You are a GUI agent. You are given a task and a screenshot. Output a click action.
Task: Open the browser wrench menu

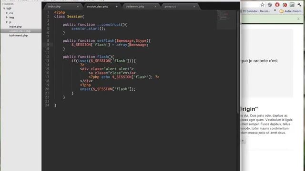299,5
